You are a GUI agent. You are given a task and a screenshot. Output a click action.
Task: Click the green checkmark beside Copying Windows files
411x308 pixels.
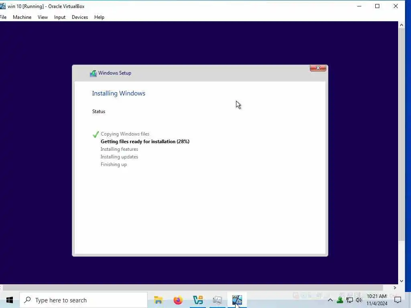click(x=96, y=134)
